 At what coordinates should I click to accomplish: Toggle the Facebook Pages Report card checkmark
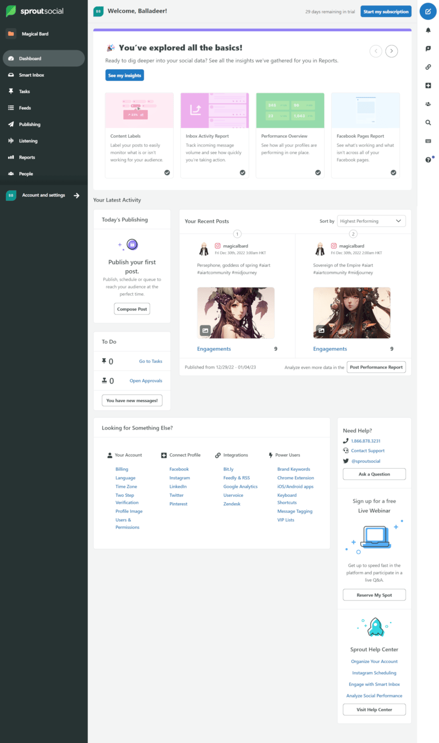click(393, 172)
